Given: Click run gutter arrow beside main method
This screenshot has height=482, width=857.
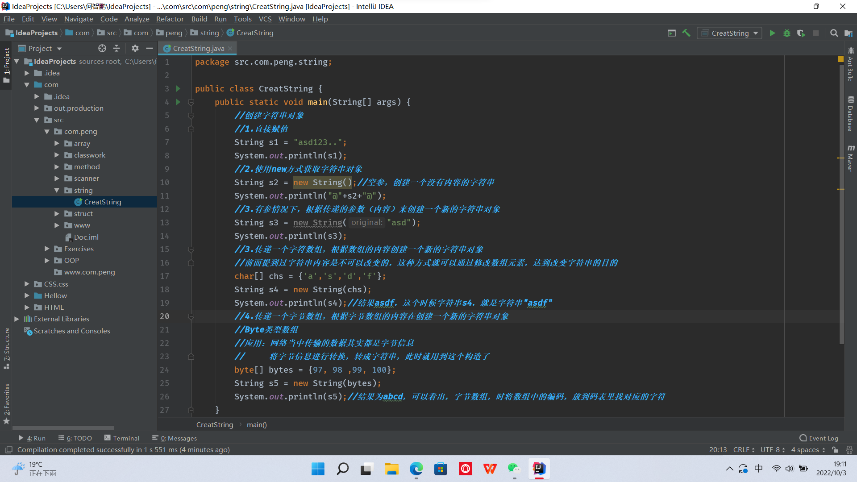Looking at the screenshot, I should (178, 102).
